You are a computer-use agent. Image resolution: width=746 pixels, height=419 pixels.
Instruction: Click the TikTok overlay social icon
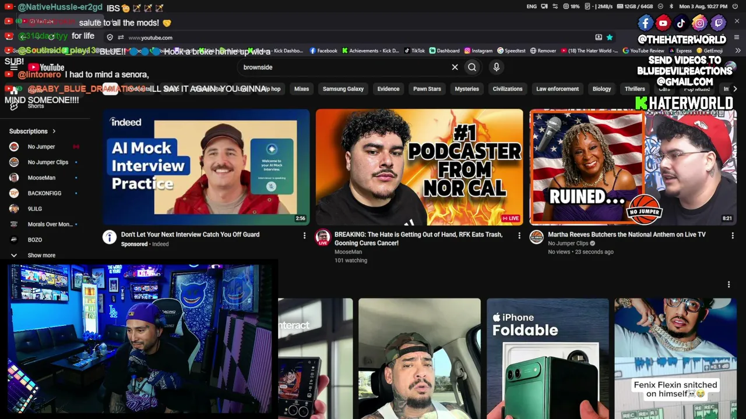pos(681,23)
